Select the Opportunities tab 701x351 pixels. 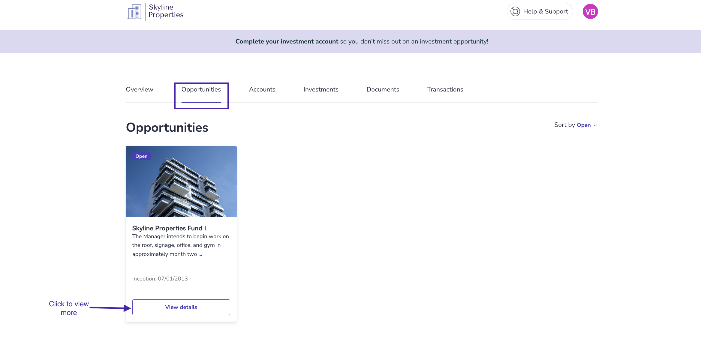coord(201,89)
